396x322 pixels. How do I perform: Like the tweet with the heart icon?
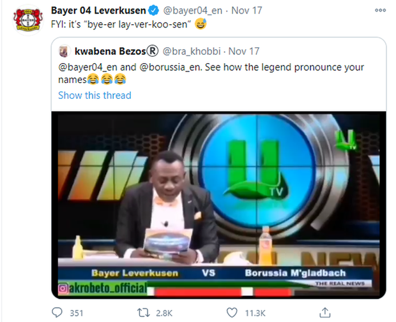coord(232,312)
